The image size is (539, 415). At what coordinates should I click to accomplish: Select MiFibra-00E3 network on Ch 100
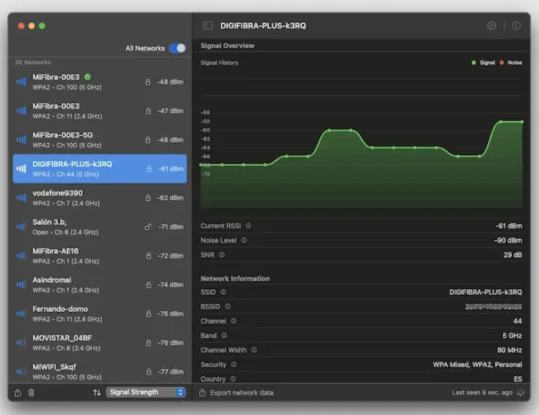pyautogui.click(x=100, y=82)
